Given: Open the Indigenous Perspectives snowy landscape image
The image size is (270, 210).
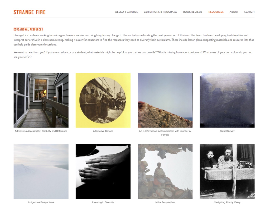Looking at the screenshot, I should [41, 171].
